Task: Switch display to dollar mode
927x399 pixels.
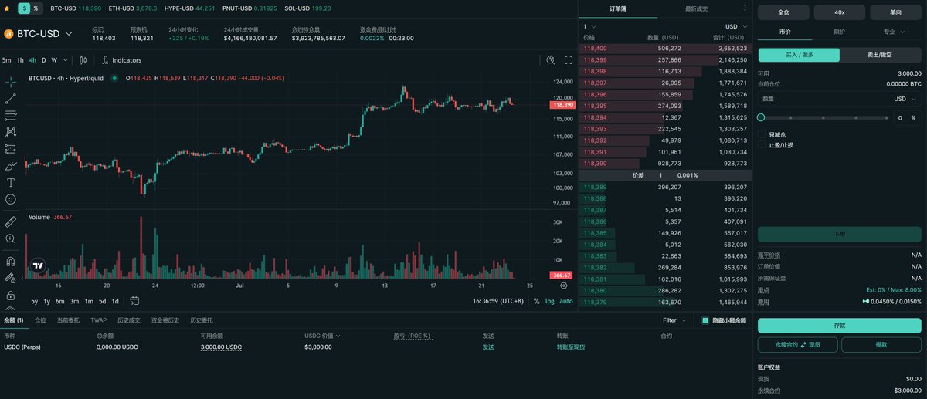Action: (x=24, y=8)
